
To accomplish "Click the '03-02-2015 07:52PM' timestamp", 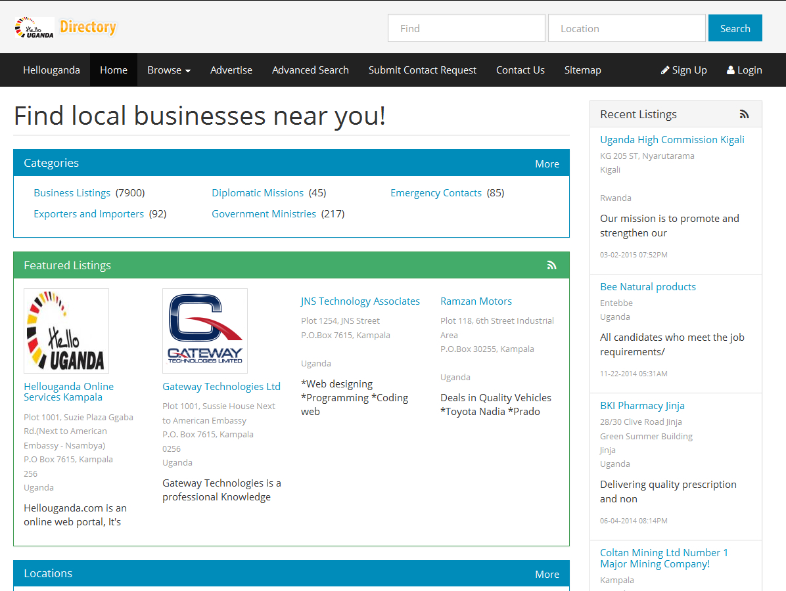I will point(634,255).
